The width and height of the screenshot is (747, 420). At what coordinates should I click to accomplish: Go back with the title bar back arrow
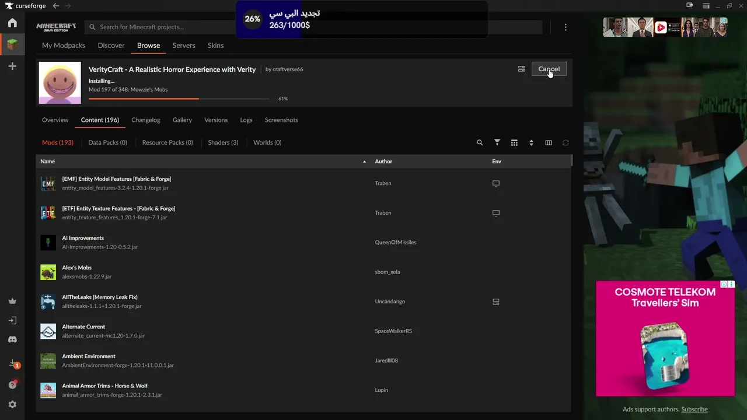point(56,6)
